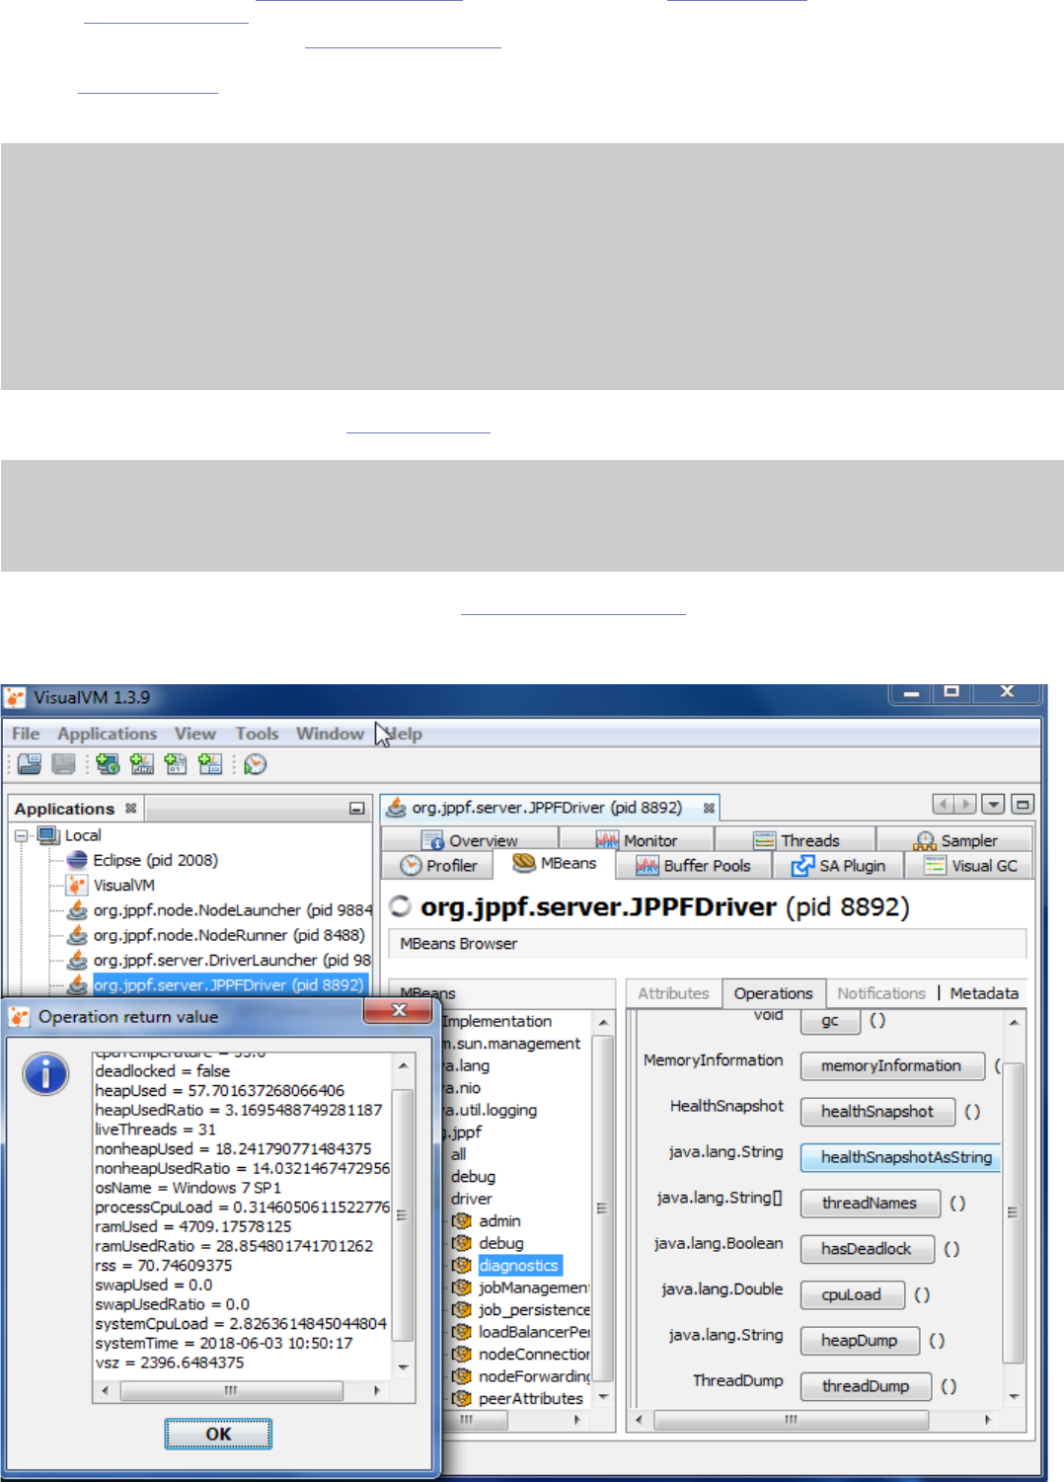Maximize the document window via restore icon

point(1023,804)
